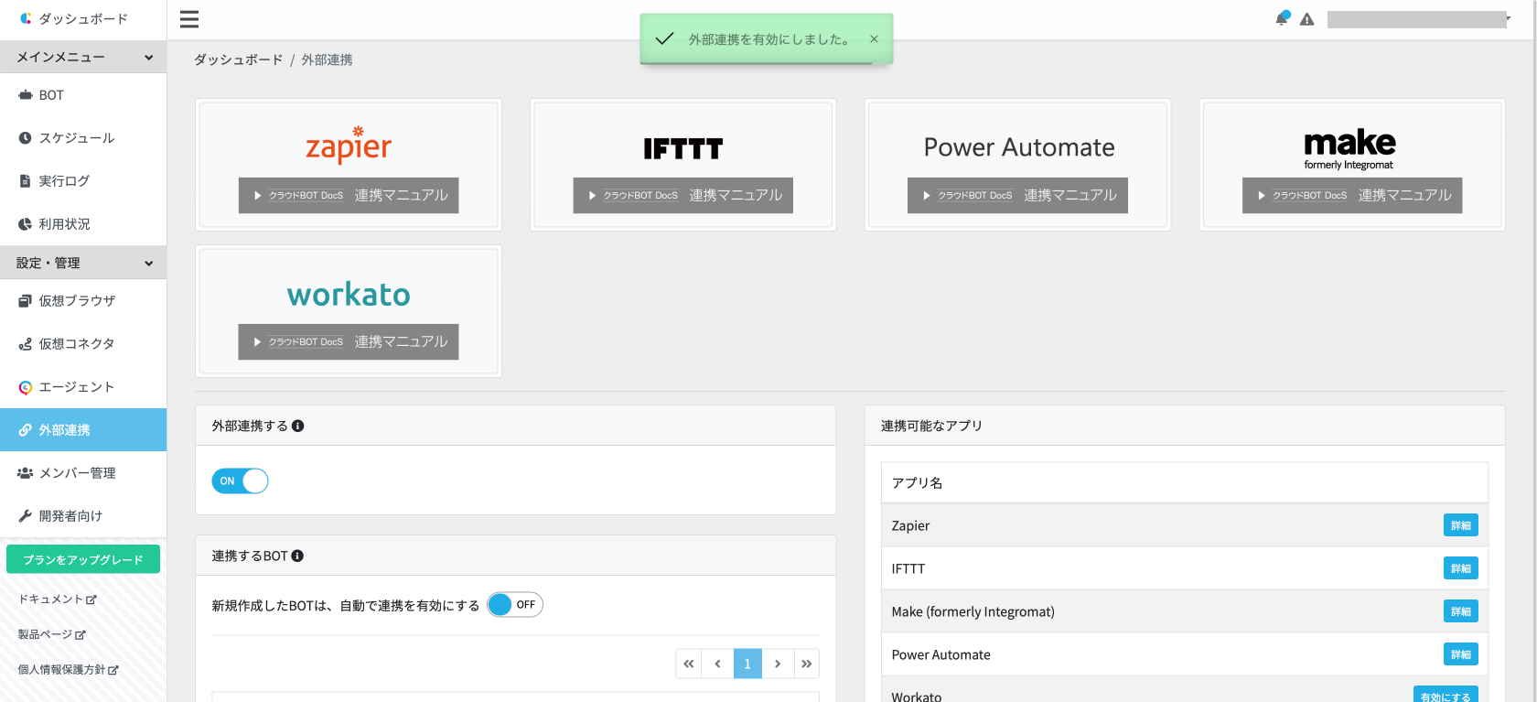
Task: Click 詳細 button for IFTTT
Action: tap(1461, 568)
